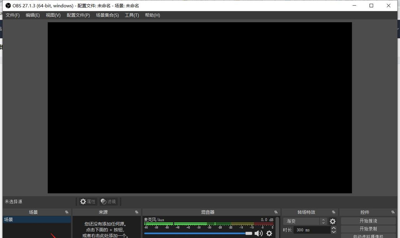Open the 视图(V) menu
Screen dimensions: 400x238
point(53,15)
